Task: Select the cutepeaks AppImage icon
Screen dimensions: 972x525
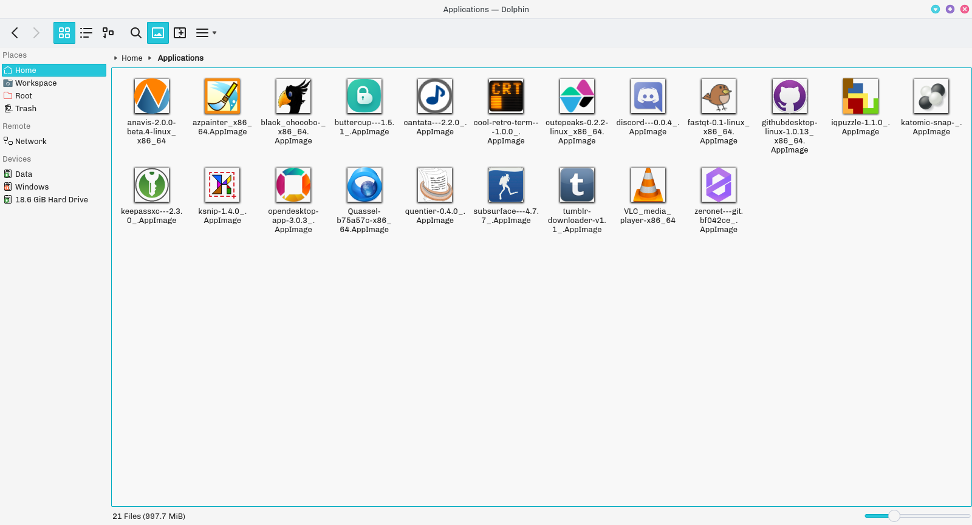Action: pyautogui.click(x=577, y=96)
